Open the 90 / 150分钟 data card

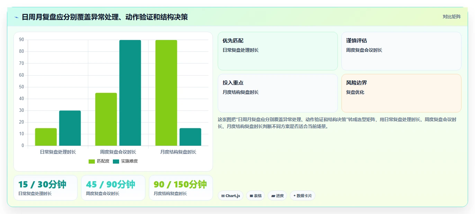pyautogui.click(x=181, y=188)
